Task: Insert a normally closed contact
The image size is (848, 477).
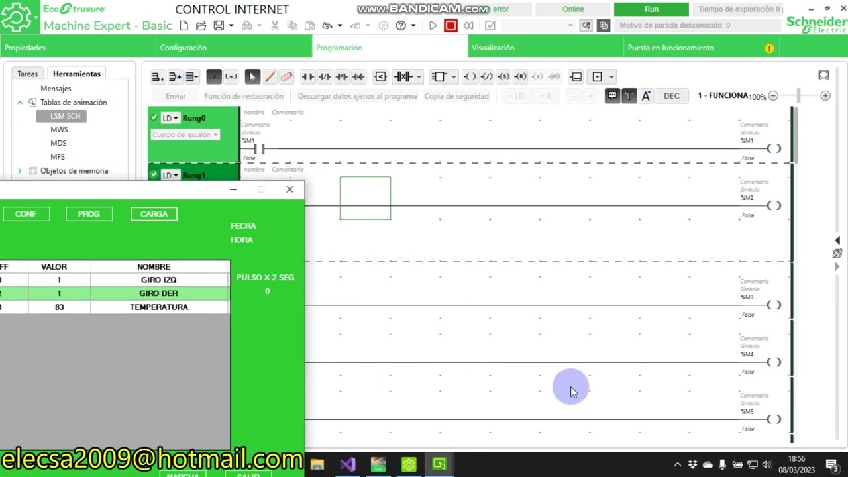Action: [325, 77]
